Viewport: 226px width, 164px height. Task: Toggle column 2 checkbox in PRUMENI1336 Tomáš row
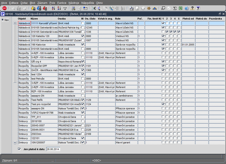click(167, 32)
